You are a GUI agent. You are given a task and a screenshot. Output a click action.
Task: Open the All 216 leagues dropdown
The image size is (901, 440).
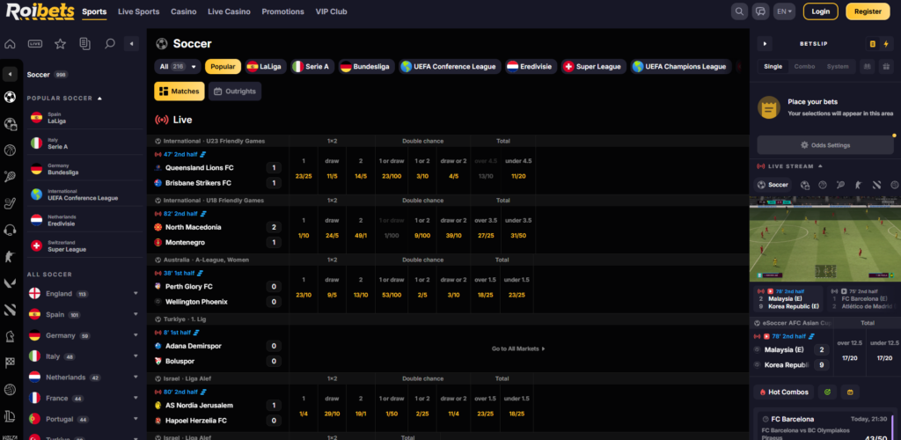click(178, 67)
